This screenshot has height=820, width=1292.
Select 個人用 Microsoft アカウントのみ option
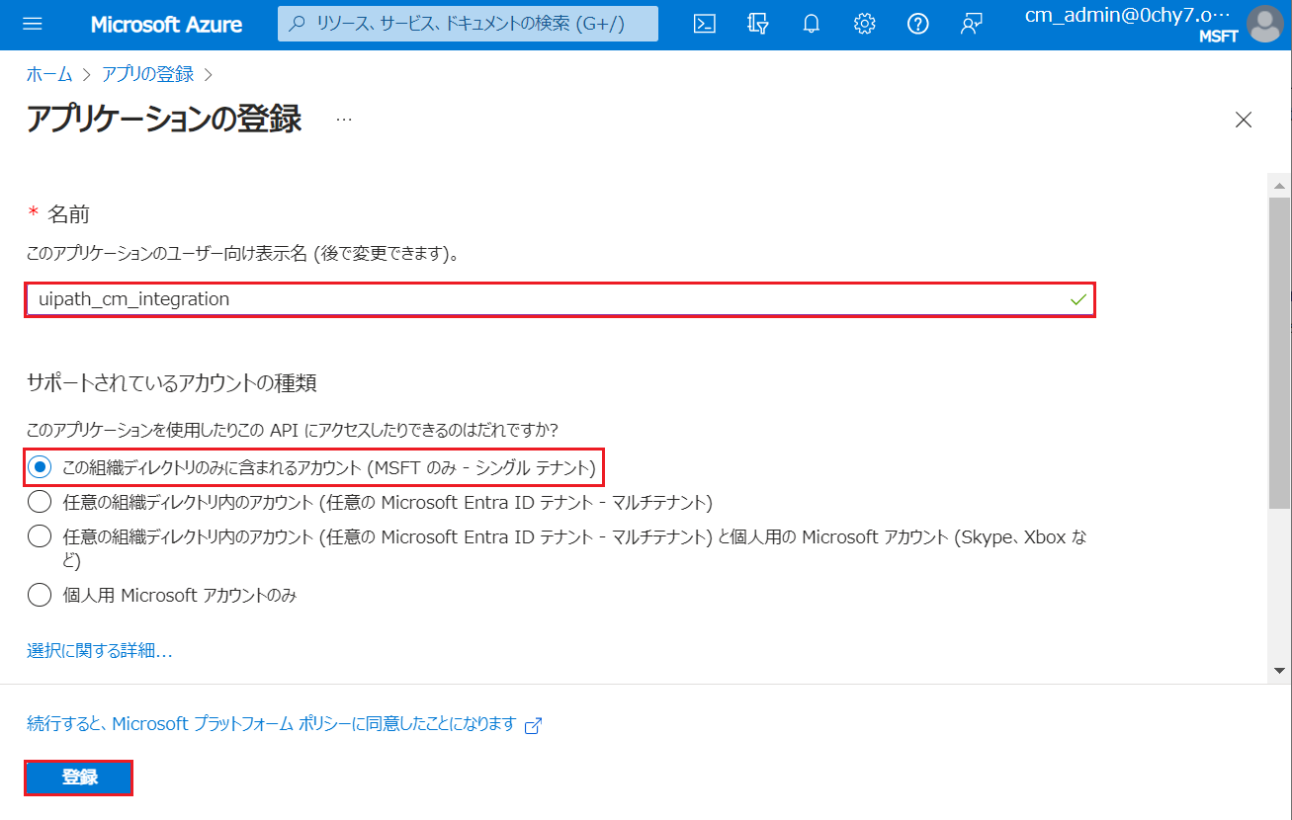click(x=163, y=596)
